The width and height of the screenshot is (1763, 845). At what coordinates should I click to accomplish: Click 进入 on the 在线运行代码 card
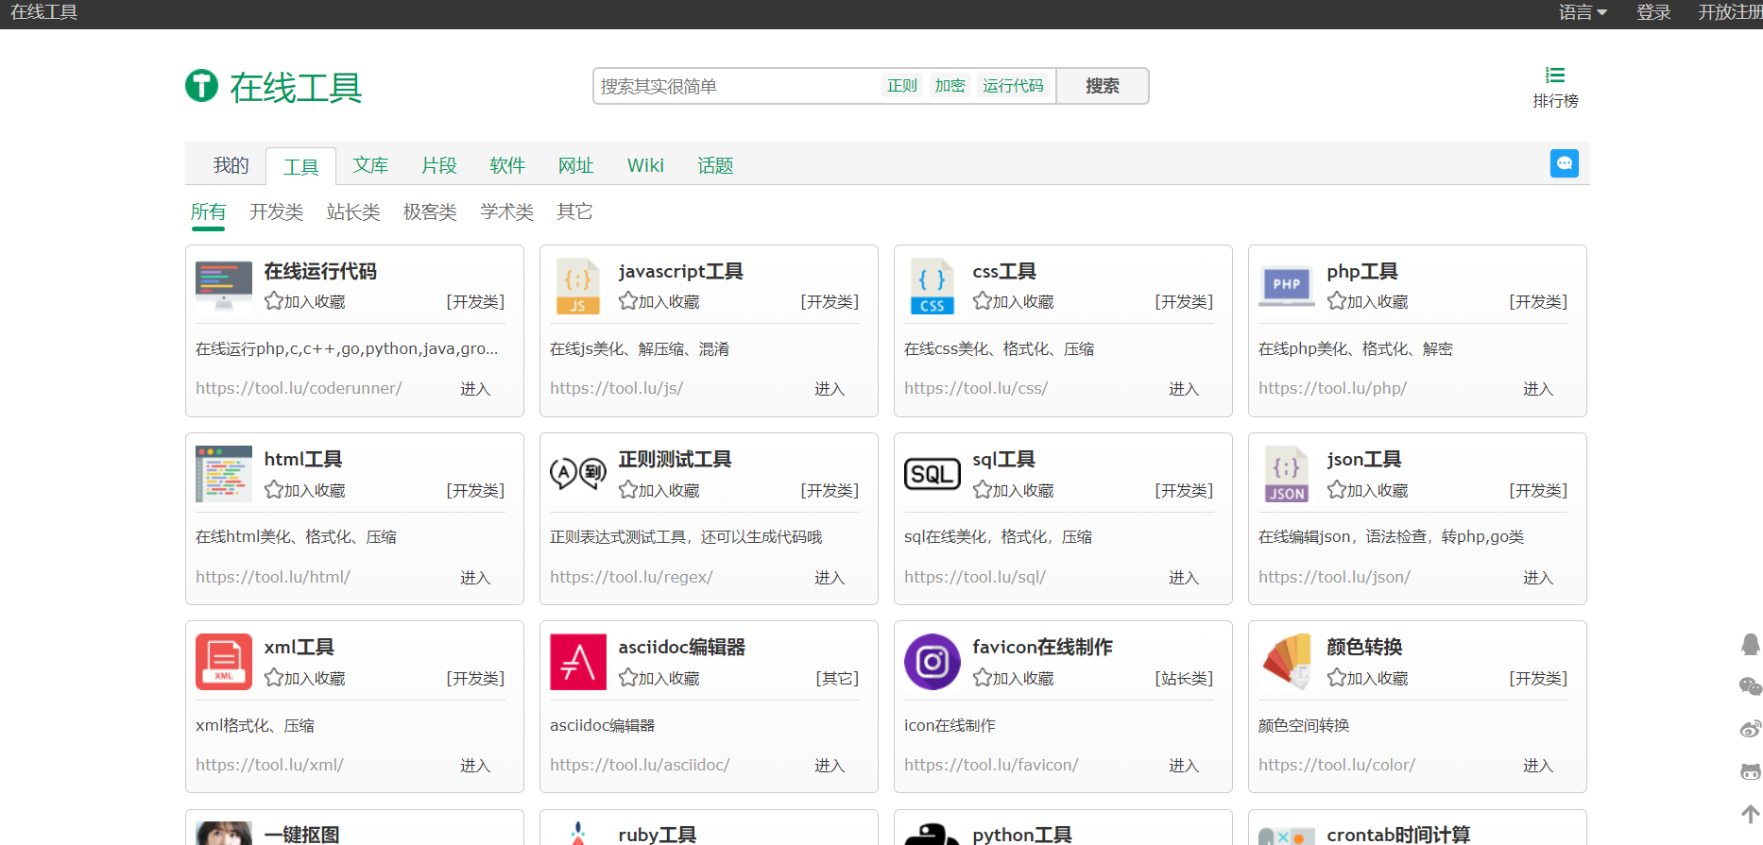tap(475, 389)
